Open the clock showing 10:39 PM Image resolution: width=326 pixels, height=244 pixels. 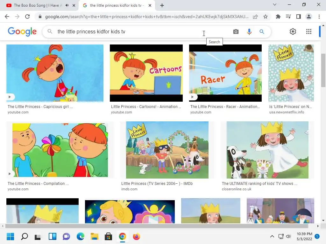304,236
